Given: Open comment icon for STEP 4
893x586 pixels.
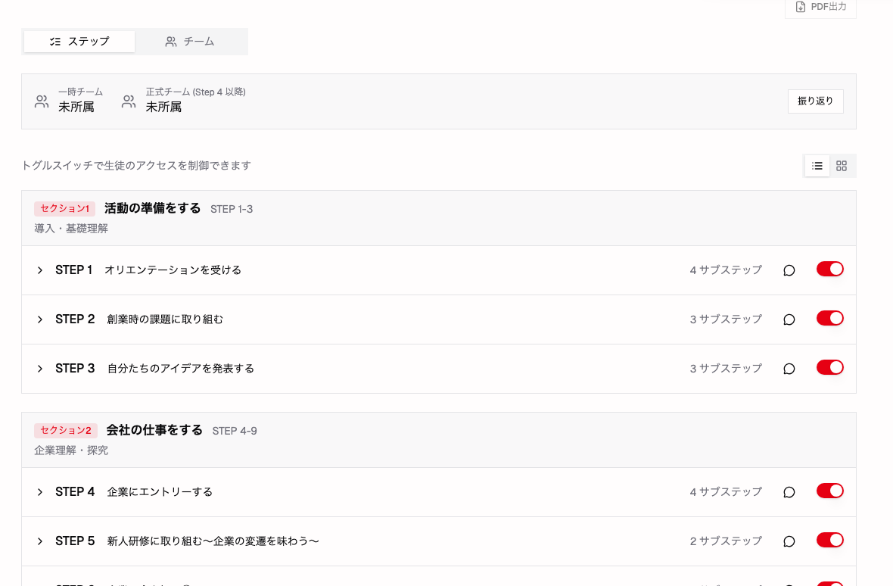Looking at the screenshot, I should click(789, 492).
